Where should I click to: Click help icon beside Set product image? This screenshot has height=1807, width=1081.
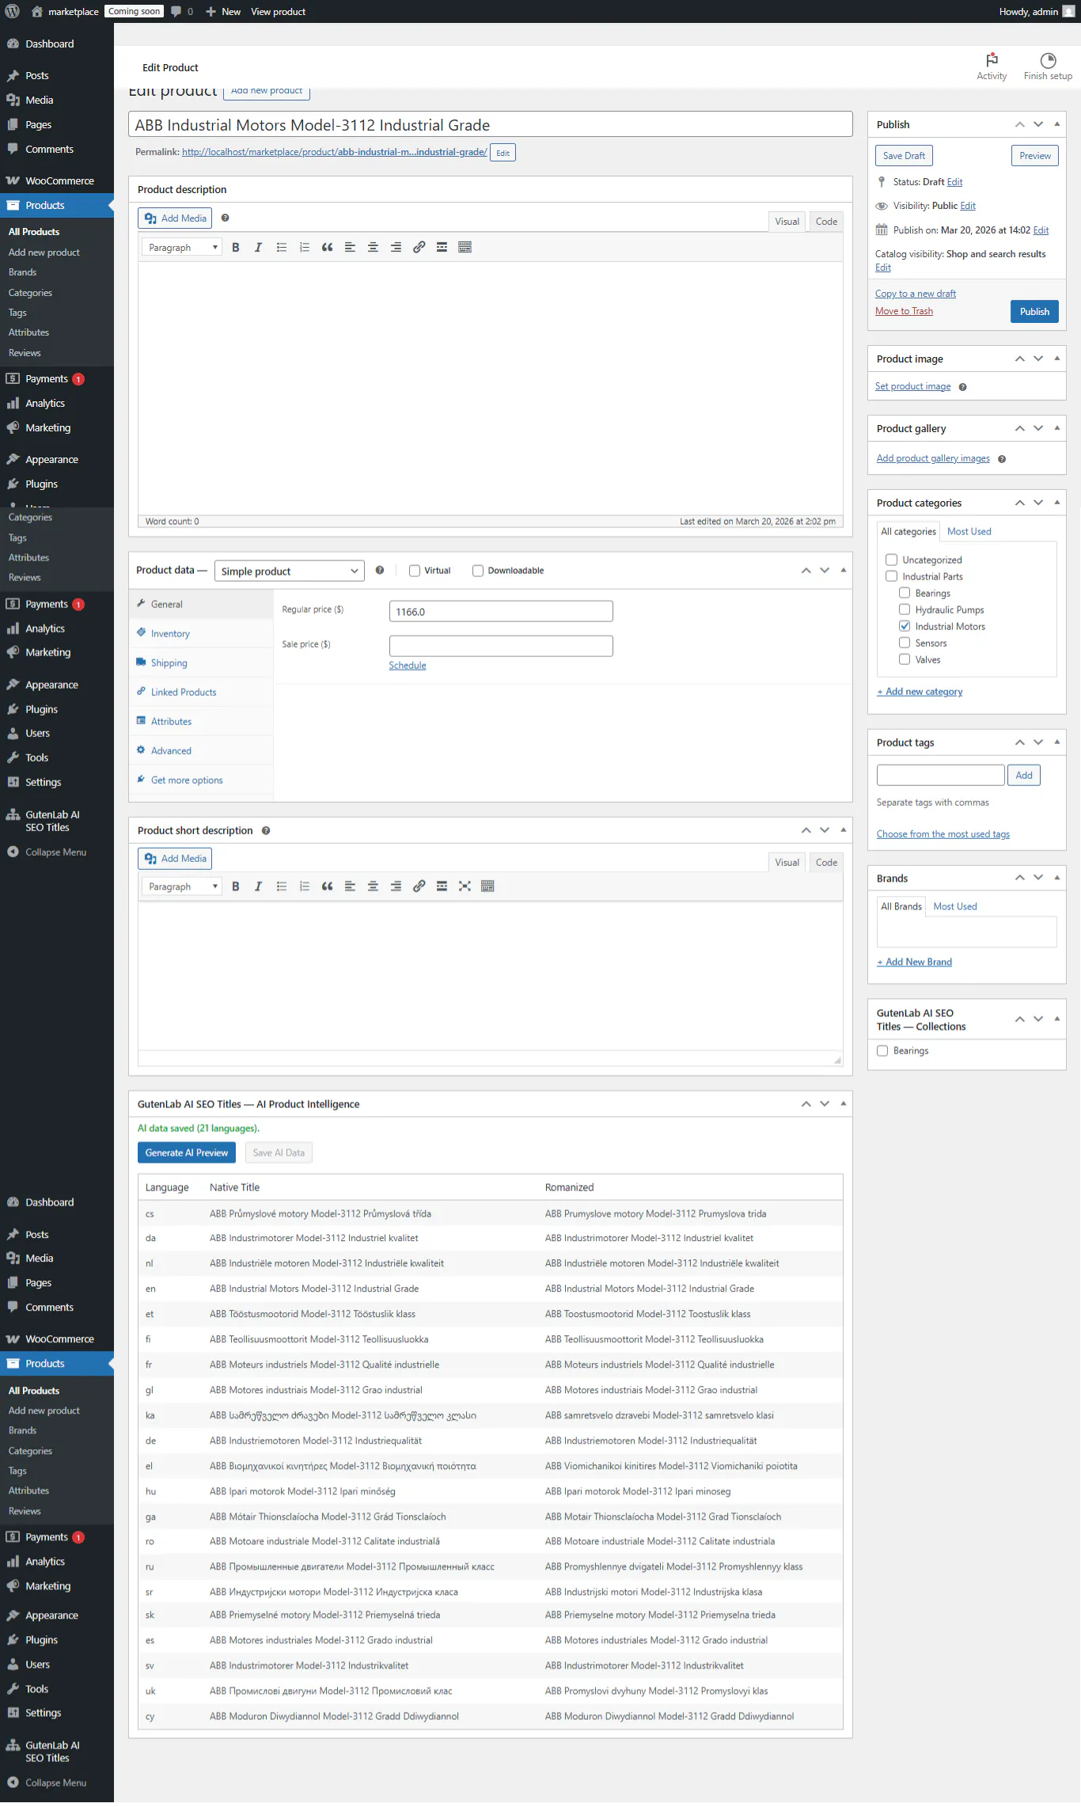pyautogui.click(x=962, y=387)
